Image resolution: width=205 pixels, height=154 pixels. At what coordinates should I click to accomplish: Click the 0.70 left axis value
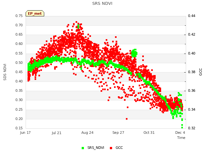(19, 25)
